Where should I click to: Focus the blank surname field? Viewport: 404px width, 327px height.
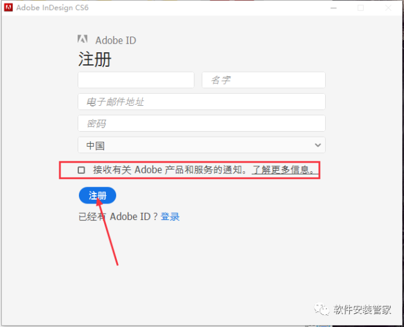coord(136,80)
